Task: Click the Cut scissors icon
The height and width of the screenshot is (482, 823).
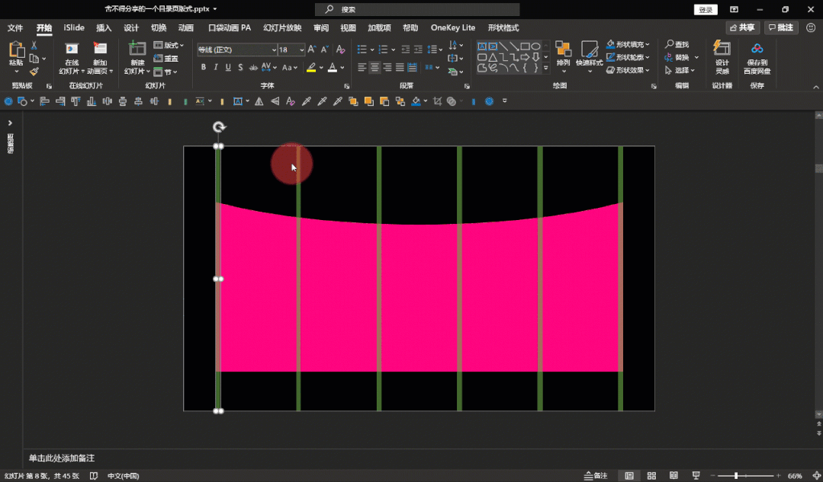Action: (34, 46)
